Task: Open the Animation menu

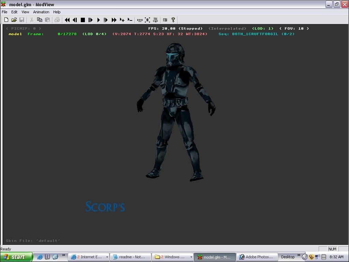Action: point(41,12)
